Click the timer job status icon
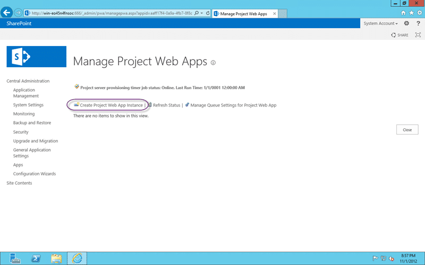The height and width of the screenshot is (265, 425). pyautogui.click(x=76, y=86)
